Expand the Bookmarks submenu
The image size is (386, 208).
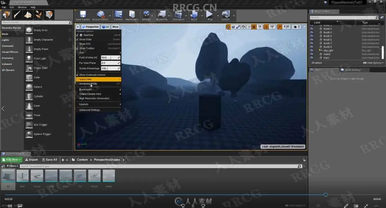coord(98,89)
